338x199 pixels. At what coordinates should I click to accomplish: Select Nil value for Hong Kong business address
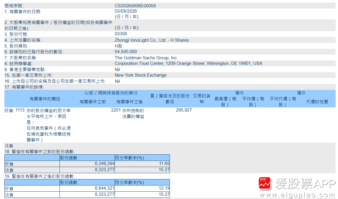(117, 69)
